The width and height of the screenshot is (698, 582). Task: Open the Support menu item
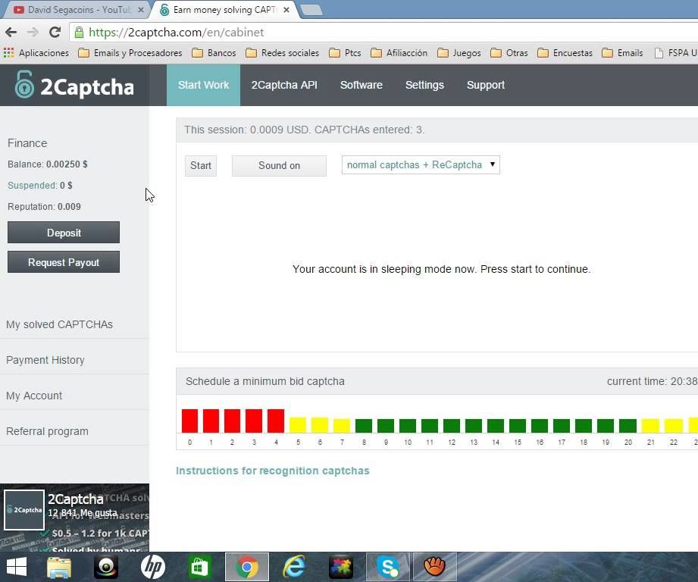[485, 85]
